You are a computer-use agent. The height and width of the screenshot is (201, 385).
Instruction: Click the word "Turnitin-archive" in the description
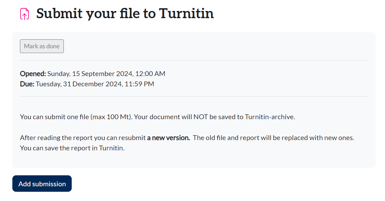pos(270,117)
